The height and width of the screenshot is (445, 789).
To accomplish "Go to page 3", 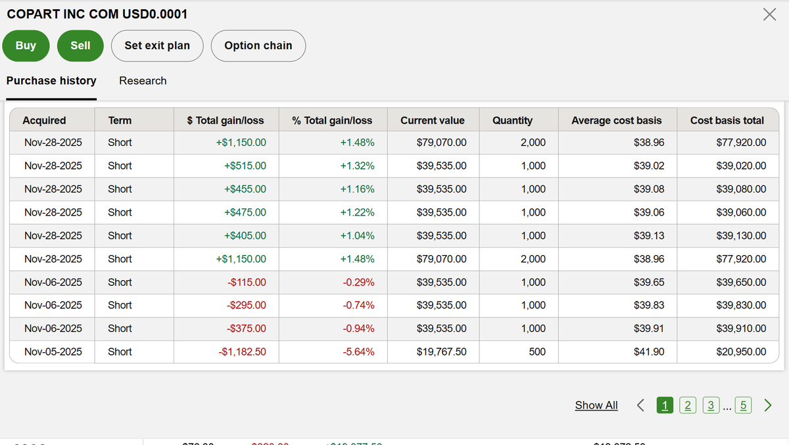I will [711, 405].
